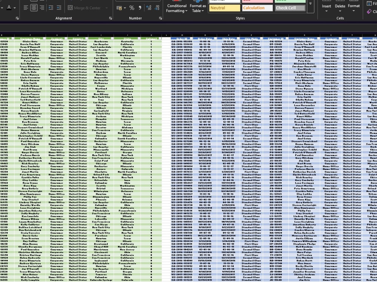This screenshot has height=282, width=377.
Task: Apply Comma Style formatting
Action: (x=140, y=8)
